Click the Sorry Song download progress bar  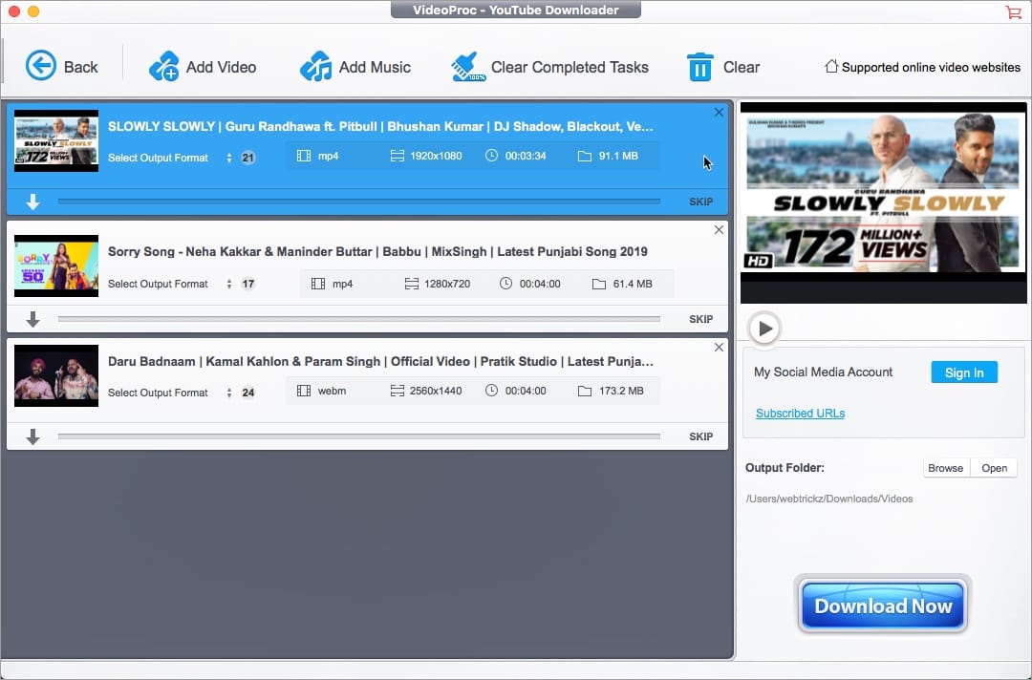(x=358, y=319)
